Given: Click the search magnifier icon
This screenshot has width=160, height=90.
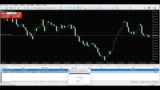Looking at the screenshot, I should (145, 8).
